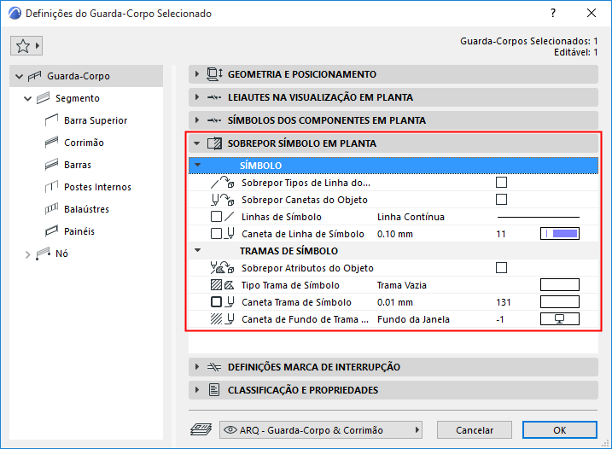Click the Caneta Trama de Símbolo icon
Screen dimensions: 612x449
pyautogui.click(x=222, y=302)
